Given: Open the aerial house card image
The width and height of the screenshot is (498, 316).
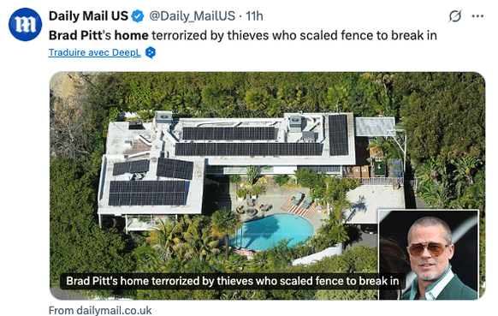Looking at the screenshot, I should pos(267,186).
